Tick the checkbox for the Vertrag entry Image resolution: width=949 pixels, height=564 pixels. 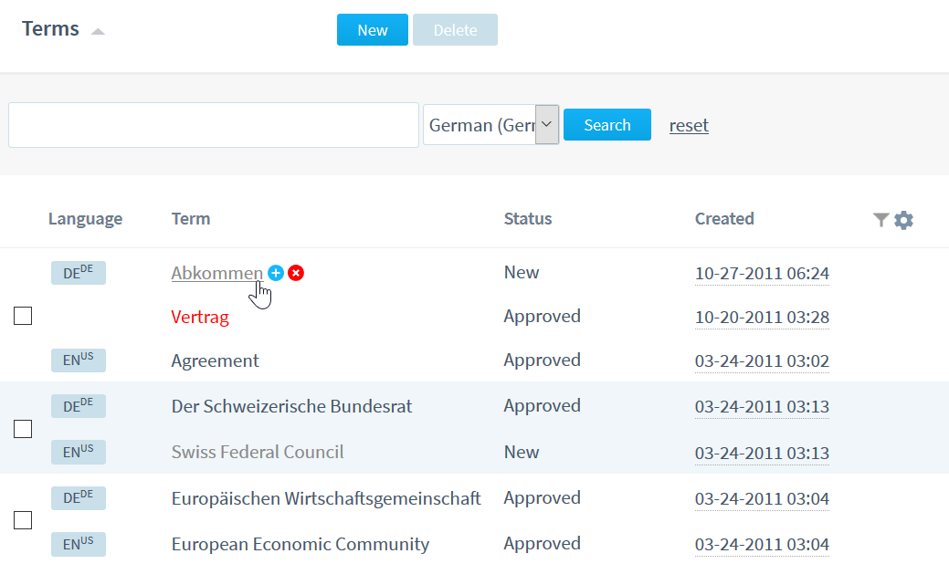pos(23,316)
